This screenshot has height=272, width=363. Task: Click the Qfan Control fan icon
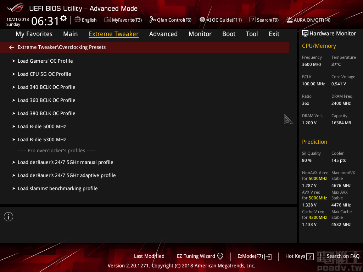[x=152, y=20]
